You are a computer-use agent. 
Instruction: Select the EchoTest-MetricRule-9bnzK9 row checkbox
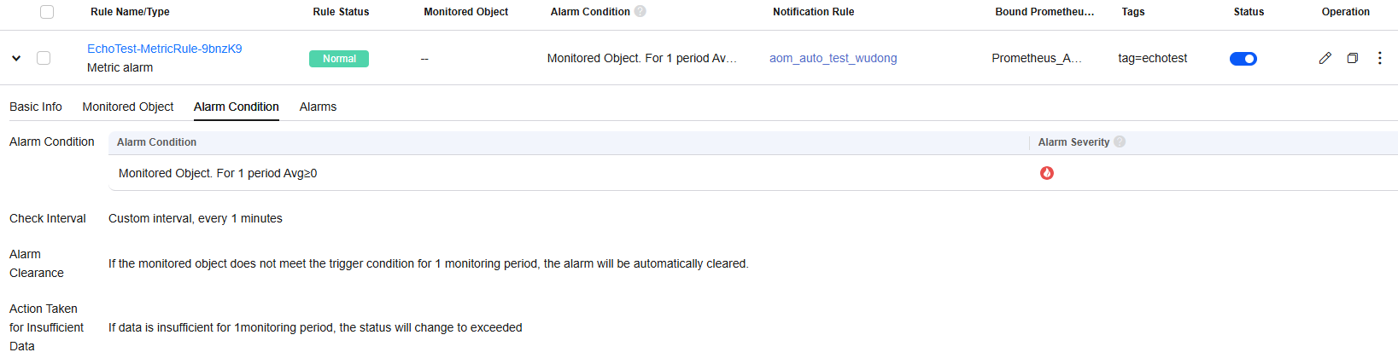(44, 58)
